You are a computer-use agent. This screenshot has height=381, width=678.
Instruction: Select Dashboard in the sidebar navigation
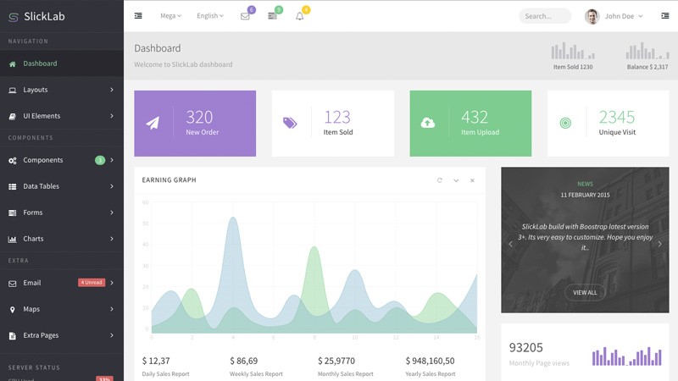tap(40, 63)
